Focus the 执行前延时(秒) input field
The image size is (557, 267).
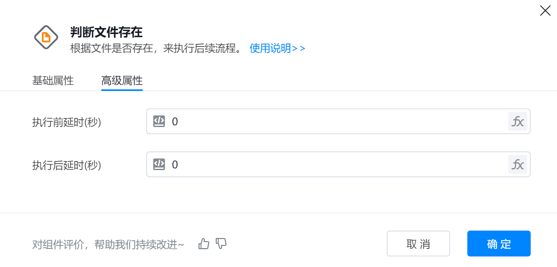point(336,121)
